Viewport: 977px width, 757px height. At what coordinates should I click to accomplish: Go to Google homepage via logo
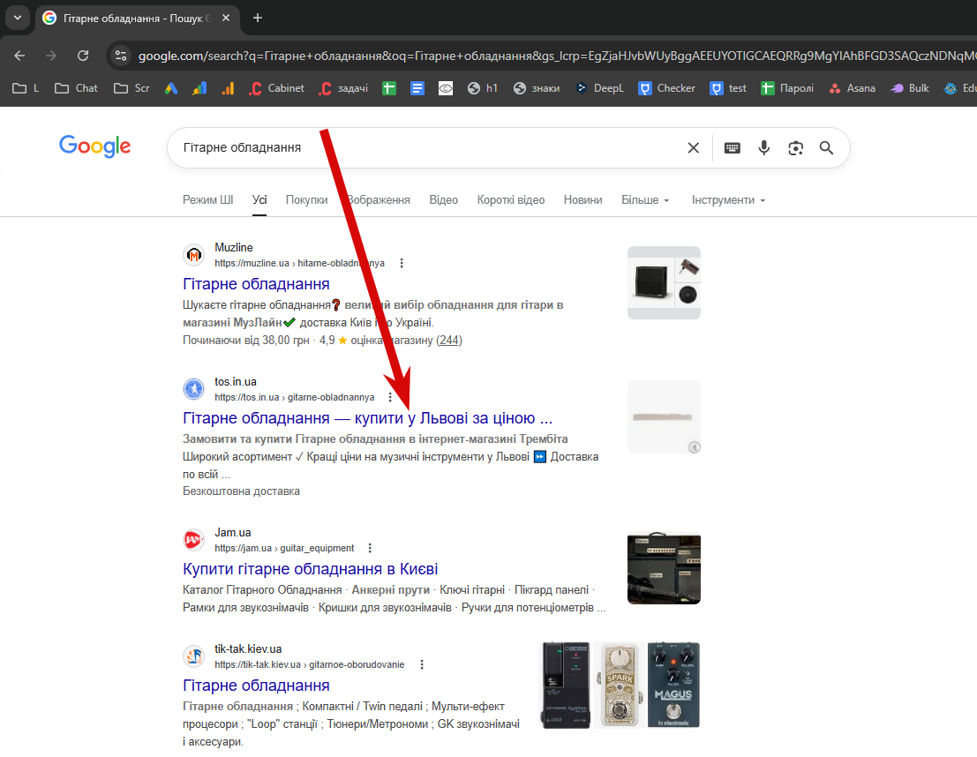pos(94,146)
